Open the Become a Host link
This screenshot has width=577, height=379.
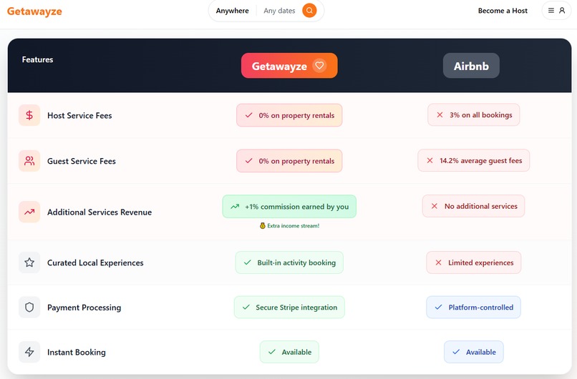[x=503, y=11]
